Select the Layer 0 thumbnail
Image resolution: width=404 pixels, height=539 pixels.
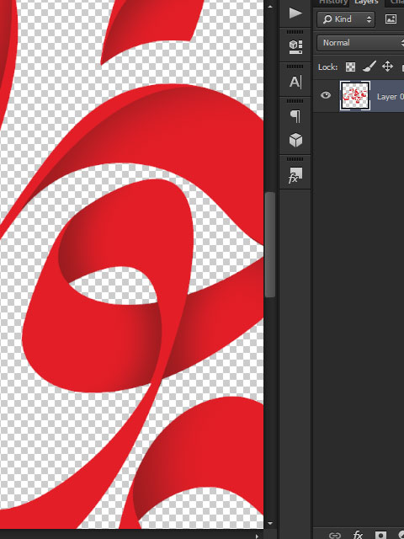coord(355,96)
